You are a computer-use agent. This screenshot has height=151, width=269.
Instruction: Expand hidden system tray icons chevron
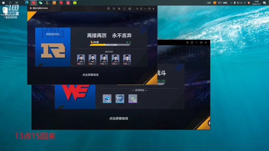[x=231, y=3]
